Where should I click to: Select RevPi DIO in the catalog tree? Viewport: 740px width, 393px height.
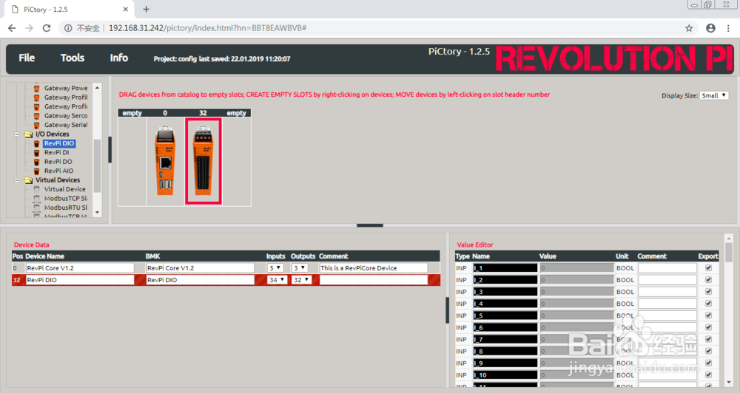[59, 143]
